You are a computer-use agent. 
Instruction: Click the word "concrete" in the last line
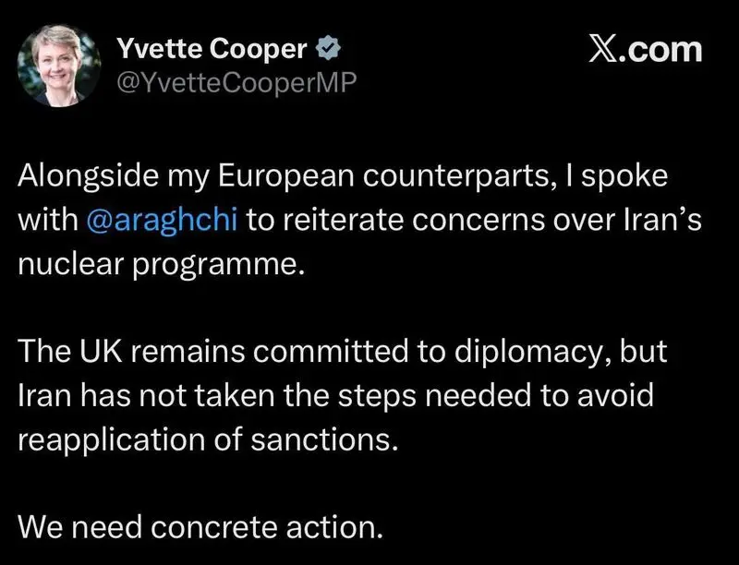pyautogui.click(x=216, y=529)
